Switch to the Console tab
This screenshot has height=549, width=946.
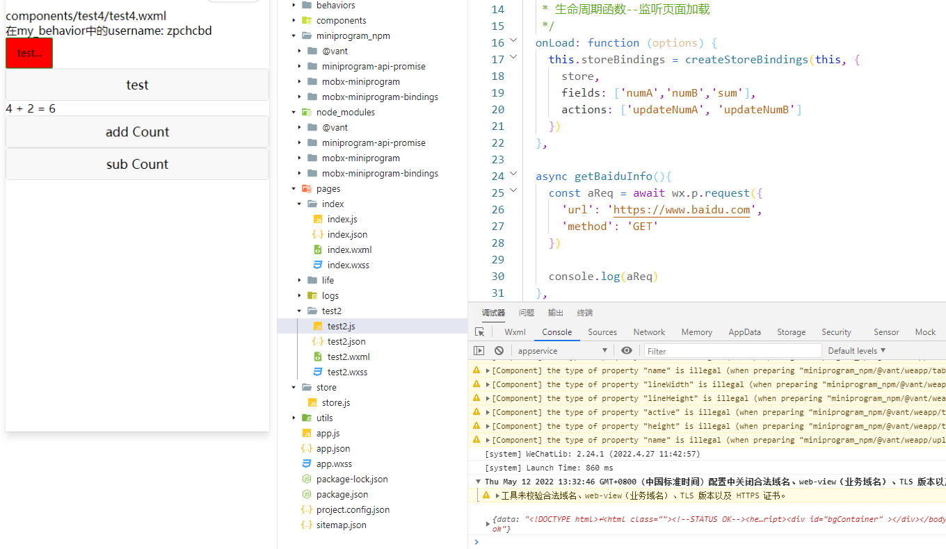coord(557,332)
